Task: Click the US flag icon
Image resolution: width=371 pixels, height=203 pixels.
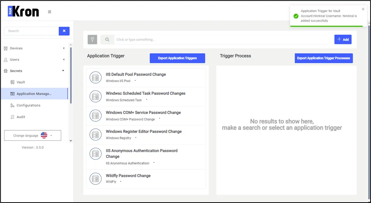Action: pyautogui.click(x=44, y=135)
